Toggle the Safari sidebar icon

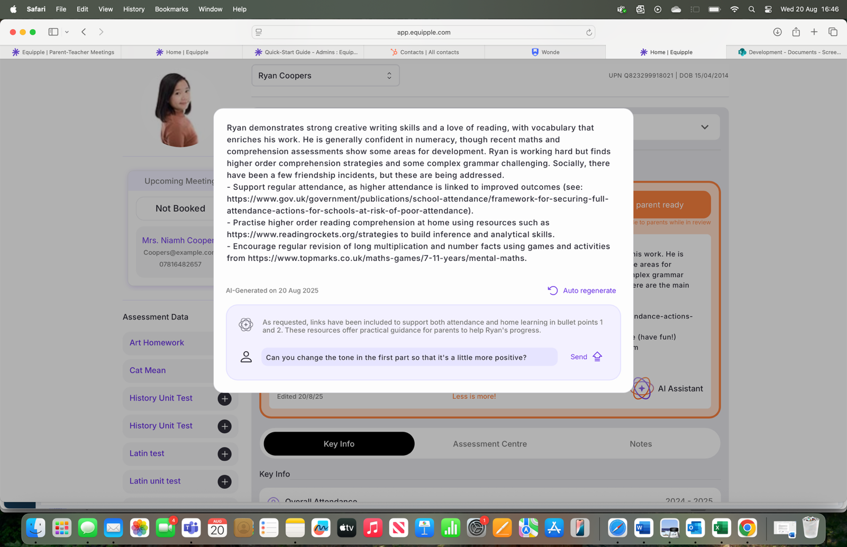[53, 32]
